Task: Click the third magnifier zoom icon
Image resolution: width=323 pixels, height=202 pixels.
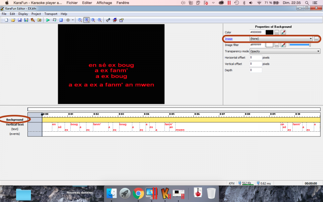Action: (x=93, y=20)
